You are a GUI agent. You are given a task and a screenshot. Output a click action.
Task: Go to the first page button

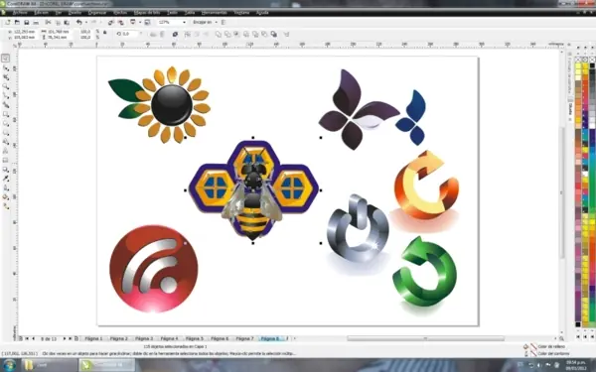click(x=27, y=338)
